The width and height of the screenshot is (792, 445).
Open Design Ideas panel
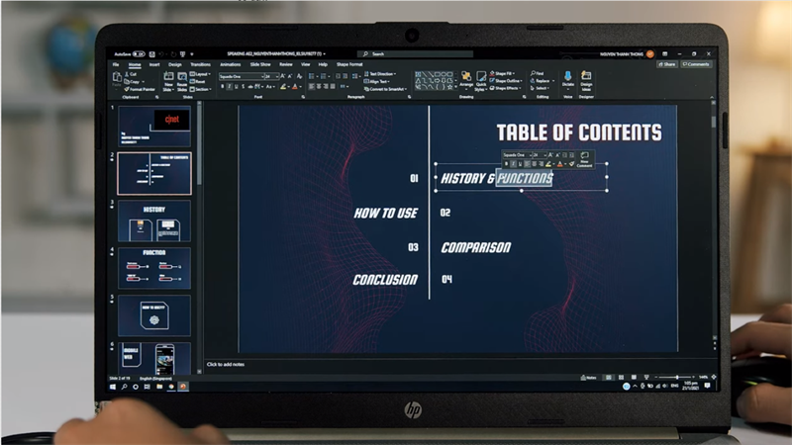coord(586,81)
